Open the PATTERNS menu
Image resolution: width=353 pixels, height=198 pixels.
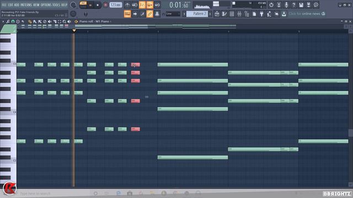pos(26,5)
